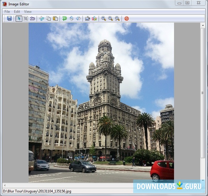Zoom in with plus magnifier
The height and width of the screenshot is (196, 208).
103,18
